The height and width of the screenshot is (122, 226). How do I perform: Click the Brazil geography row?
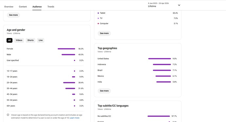point(137,70)
